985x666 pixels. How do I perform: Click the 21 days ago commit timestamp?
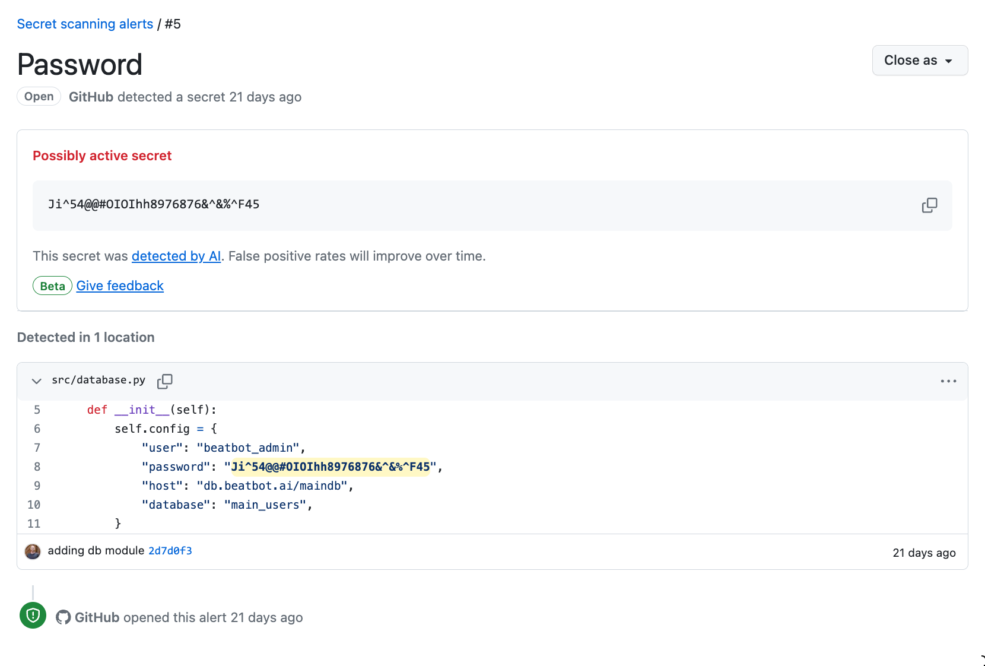coord(924,553)
